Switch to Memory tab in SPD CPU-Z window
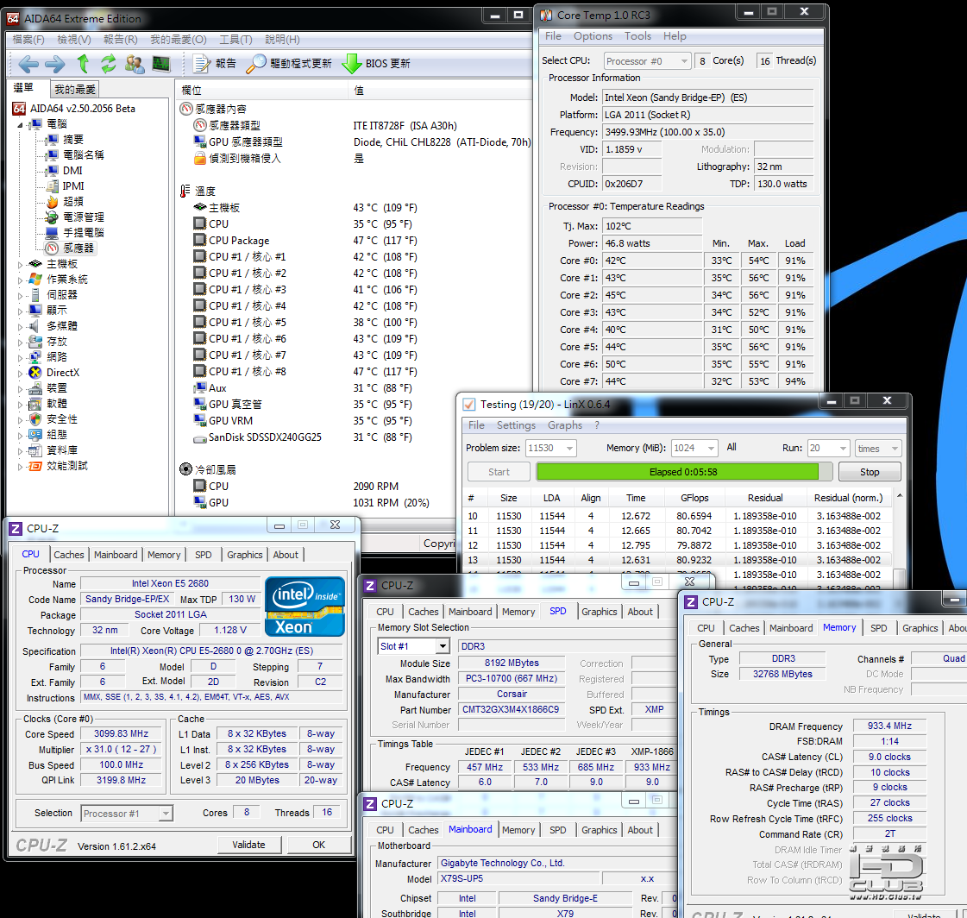Screen dimensions: 967x918 (x=518, y=612)
